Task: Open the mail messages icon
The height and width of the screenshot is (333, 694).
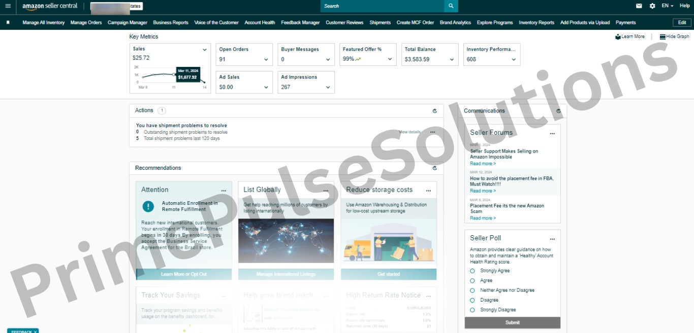Action: 639,6
